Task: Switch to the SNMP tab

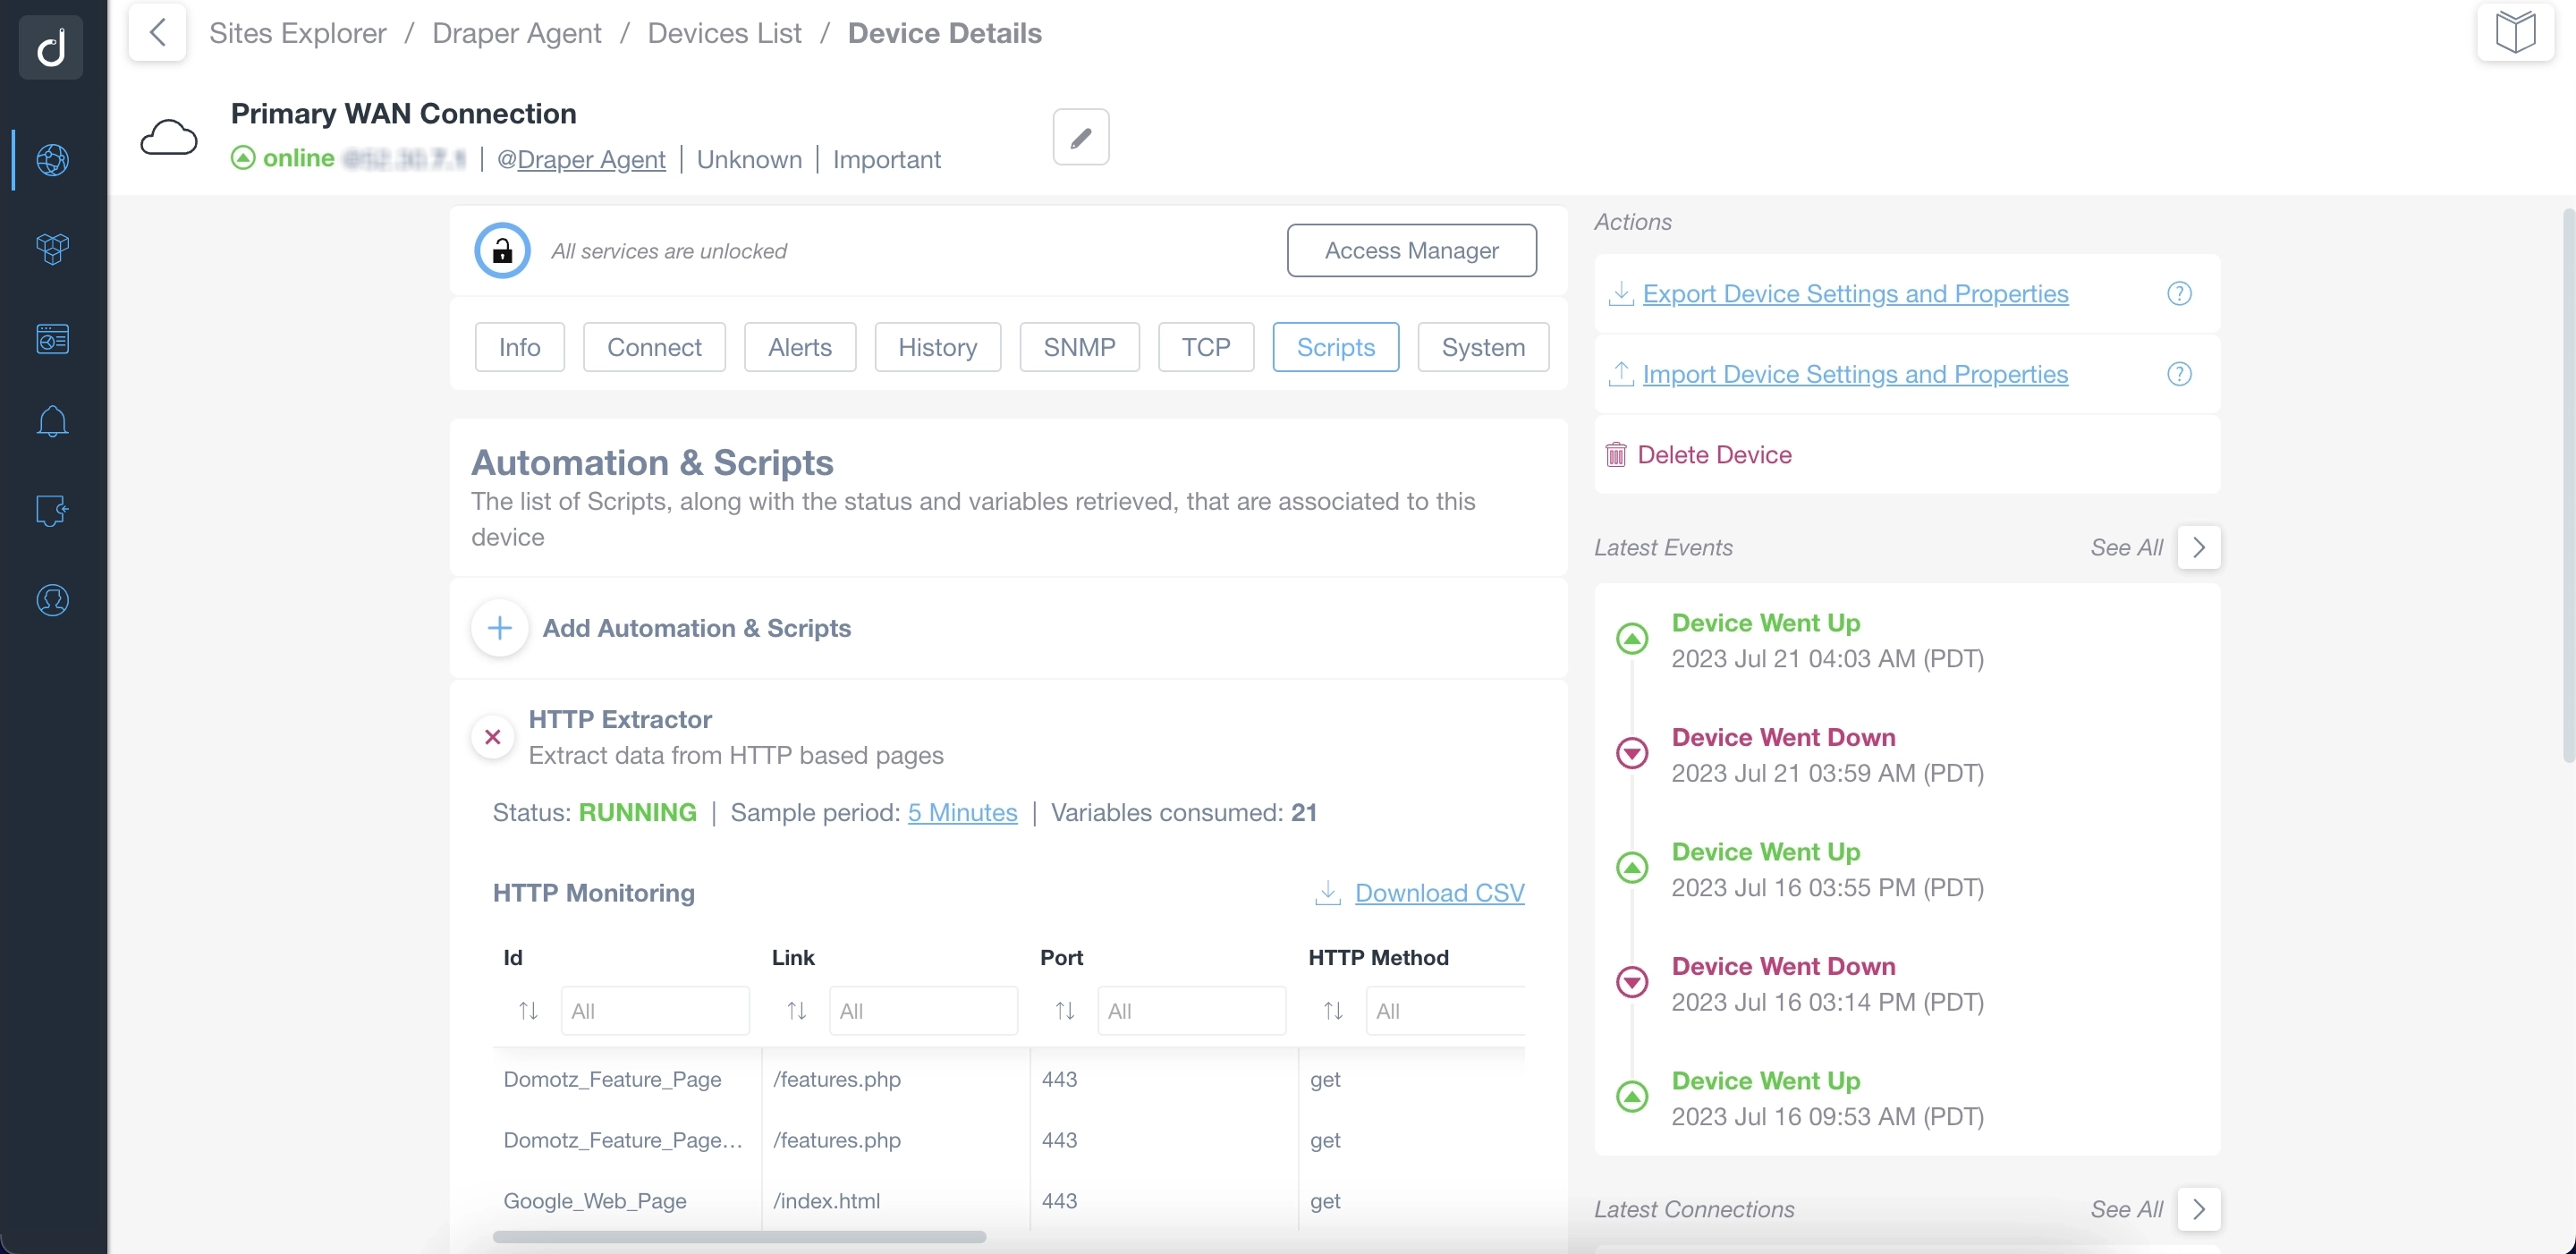Action: pos(1080,347)
